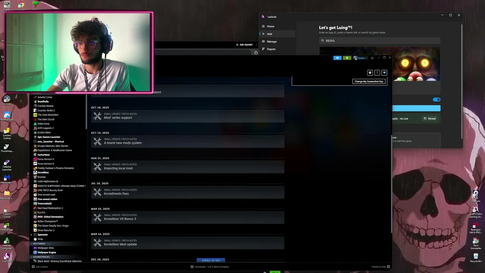
Task: Open the RawAccel folder desktop icon
Action: click(7, 195)
